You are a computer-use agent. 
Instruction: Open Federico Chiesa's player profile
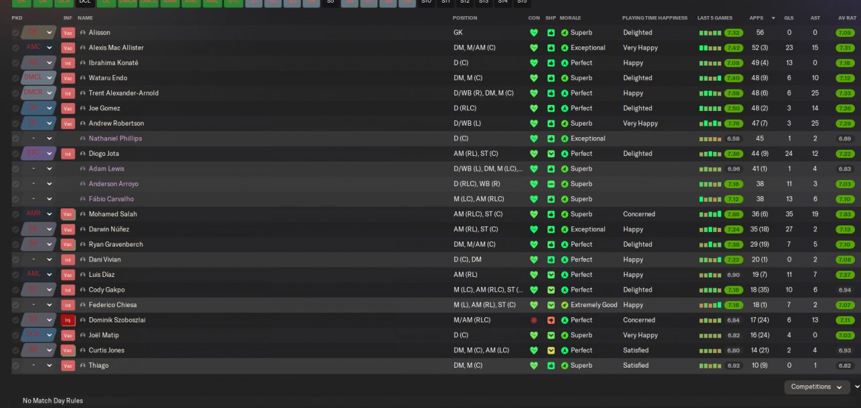point(112,304)
